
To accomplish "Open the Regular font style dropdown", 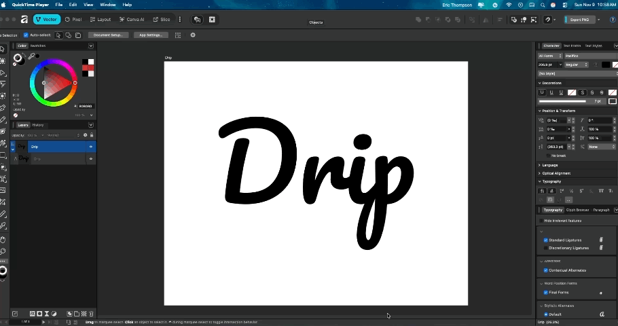I will (576, 65).
